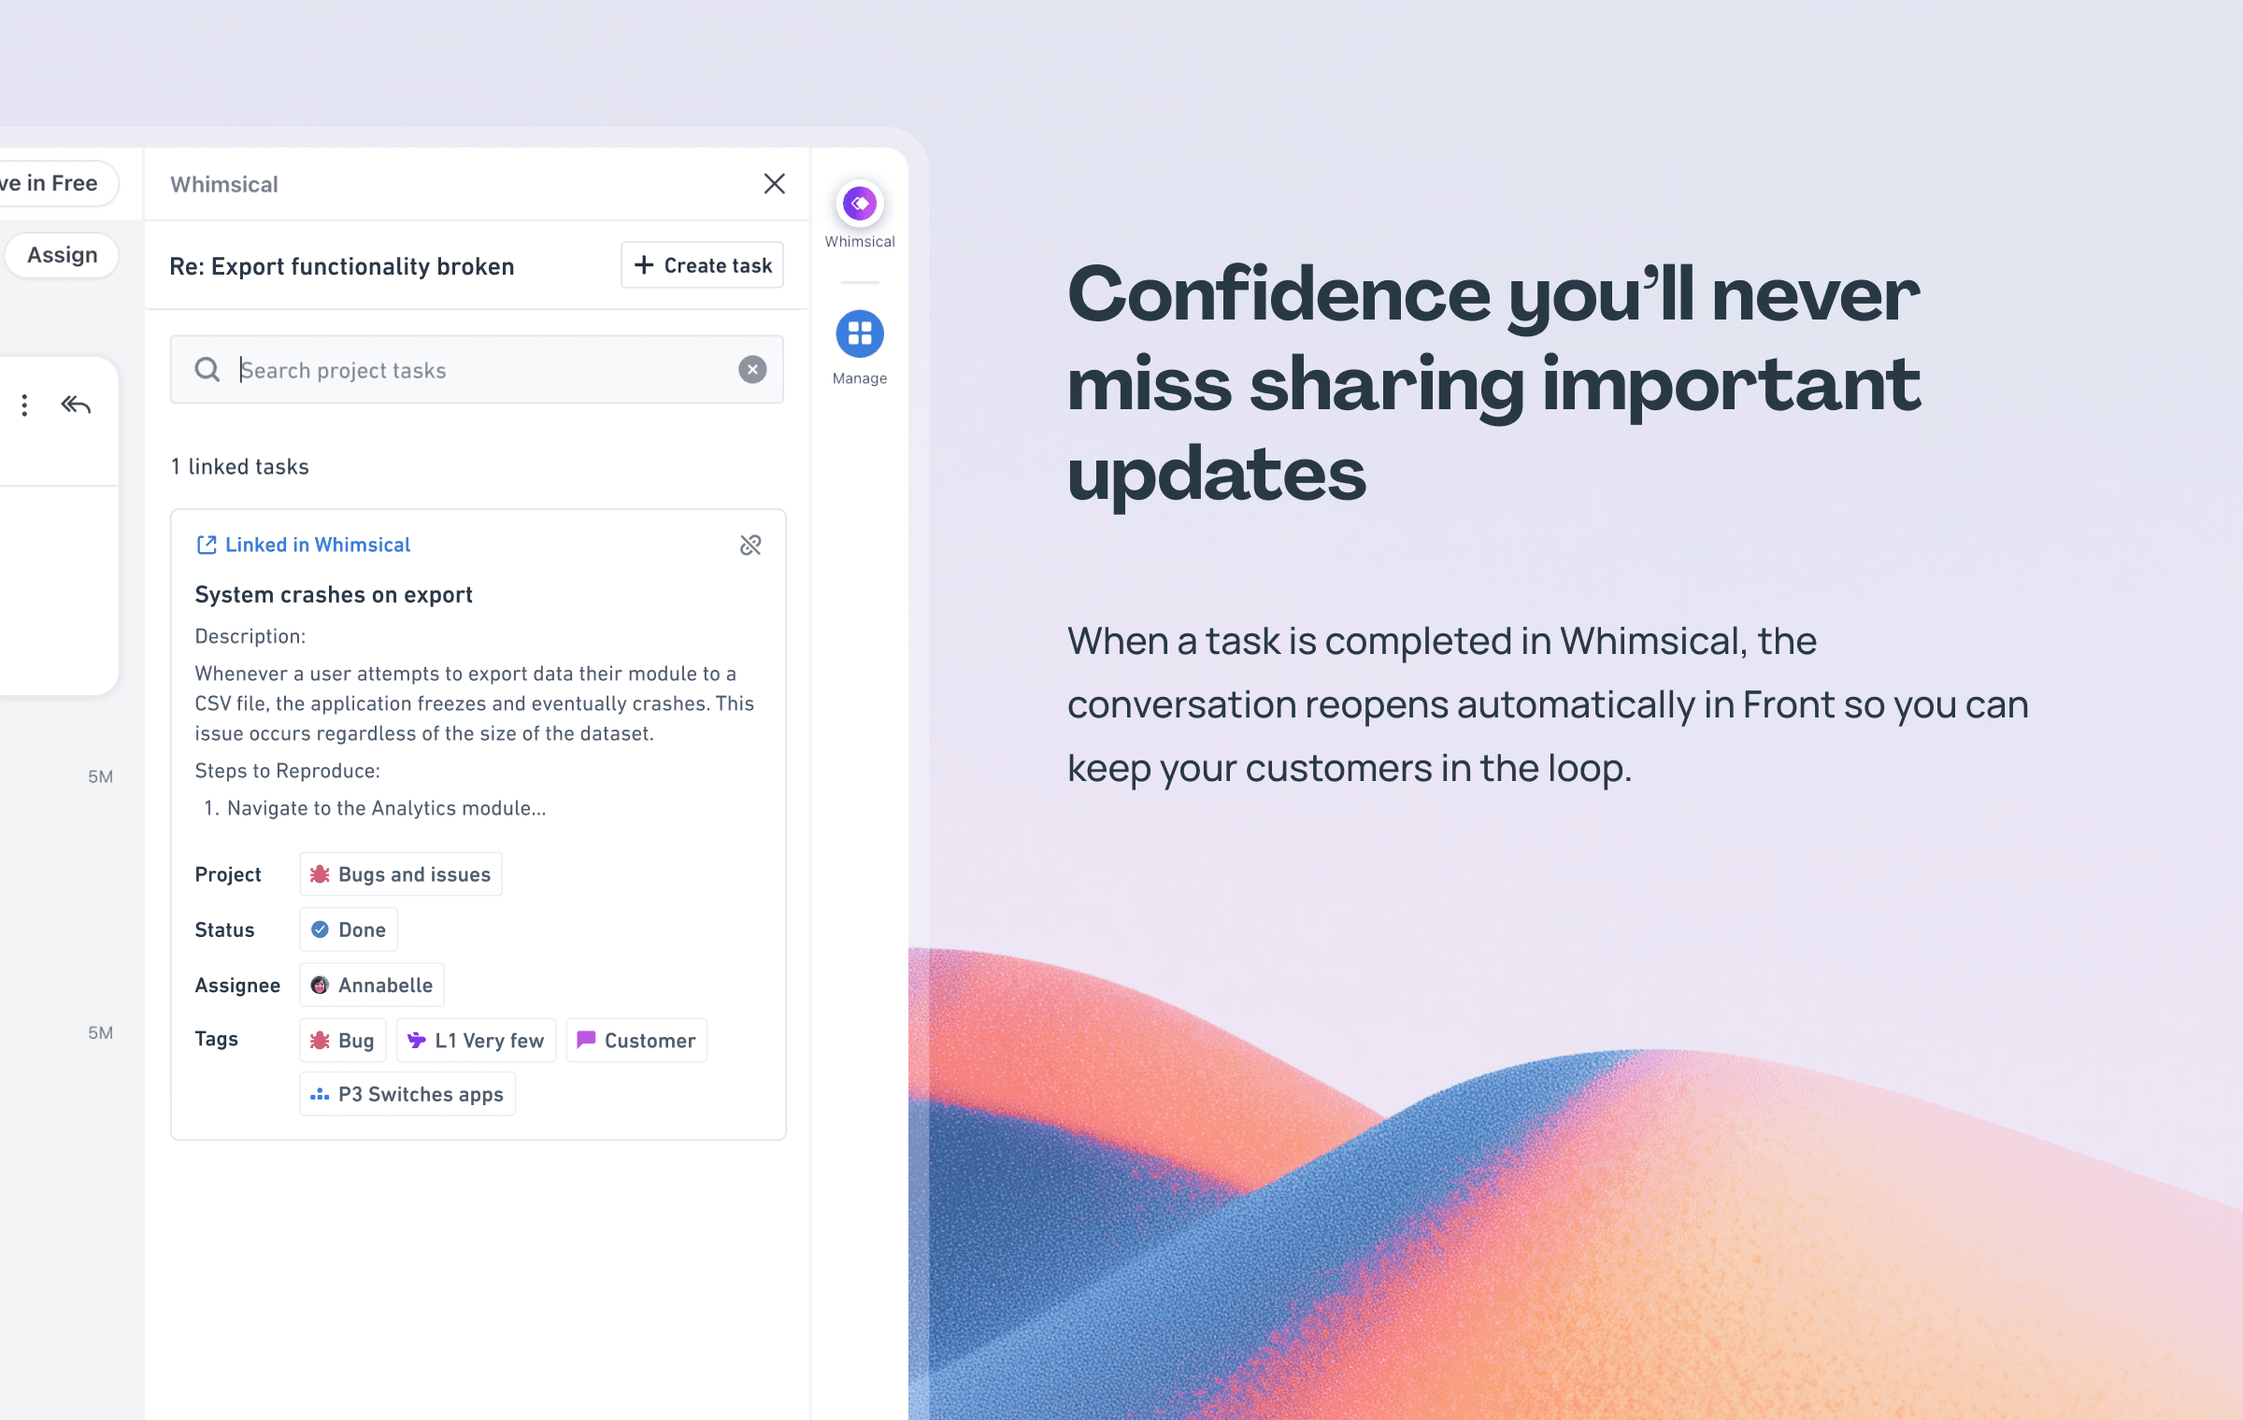Click the reply arrow icon in conversation
The height and width of the screenshot is (1420, 2243).
[75, 404]
